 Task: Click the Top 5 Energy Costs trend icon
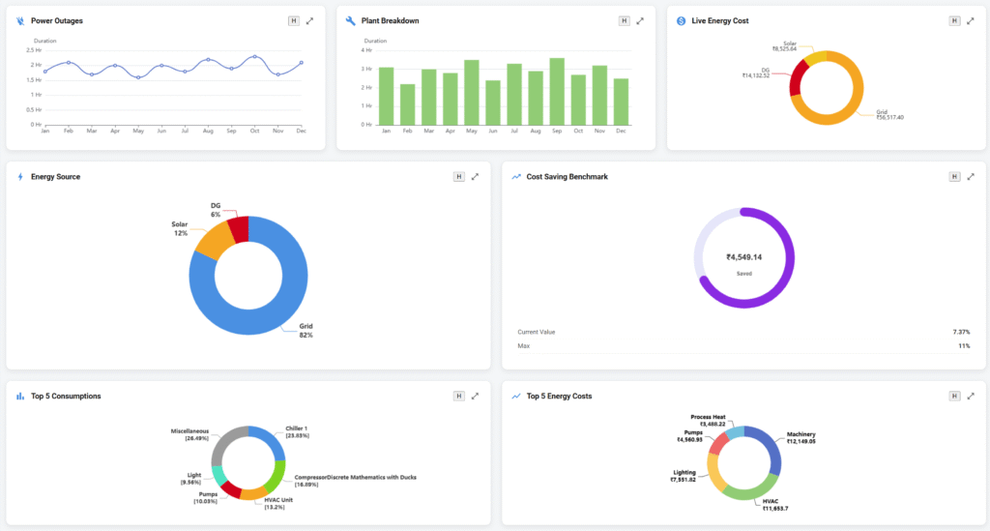coord(516,396)
